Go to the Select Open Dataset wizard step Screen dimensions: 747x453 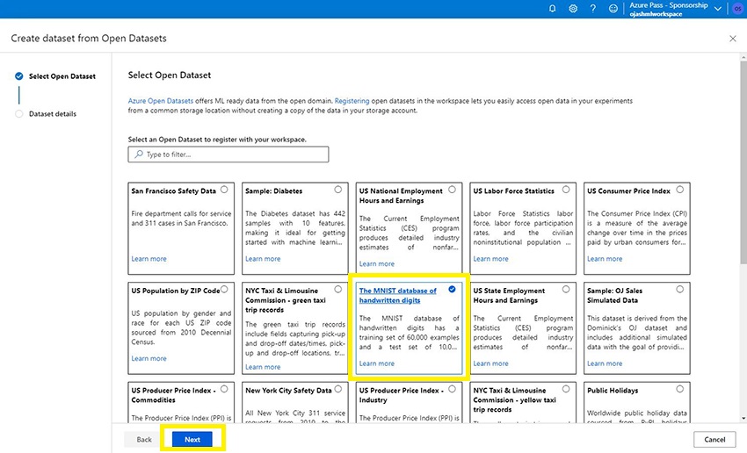pyautogui.click(x=62, y=76)
